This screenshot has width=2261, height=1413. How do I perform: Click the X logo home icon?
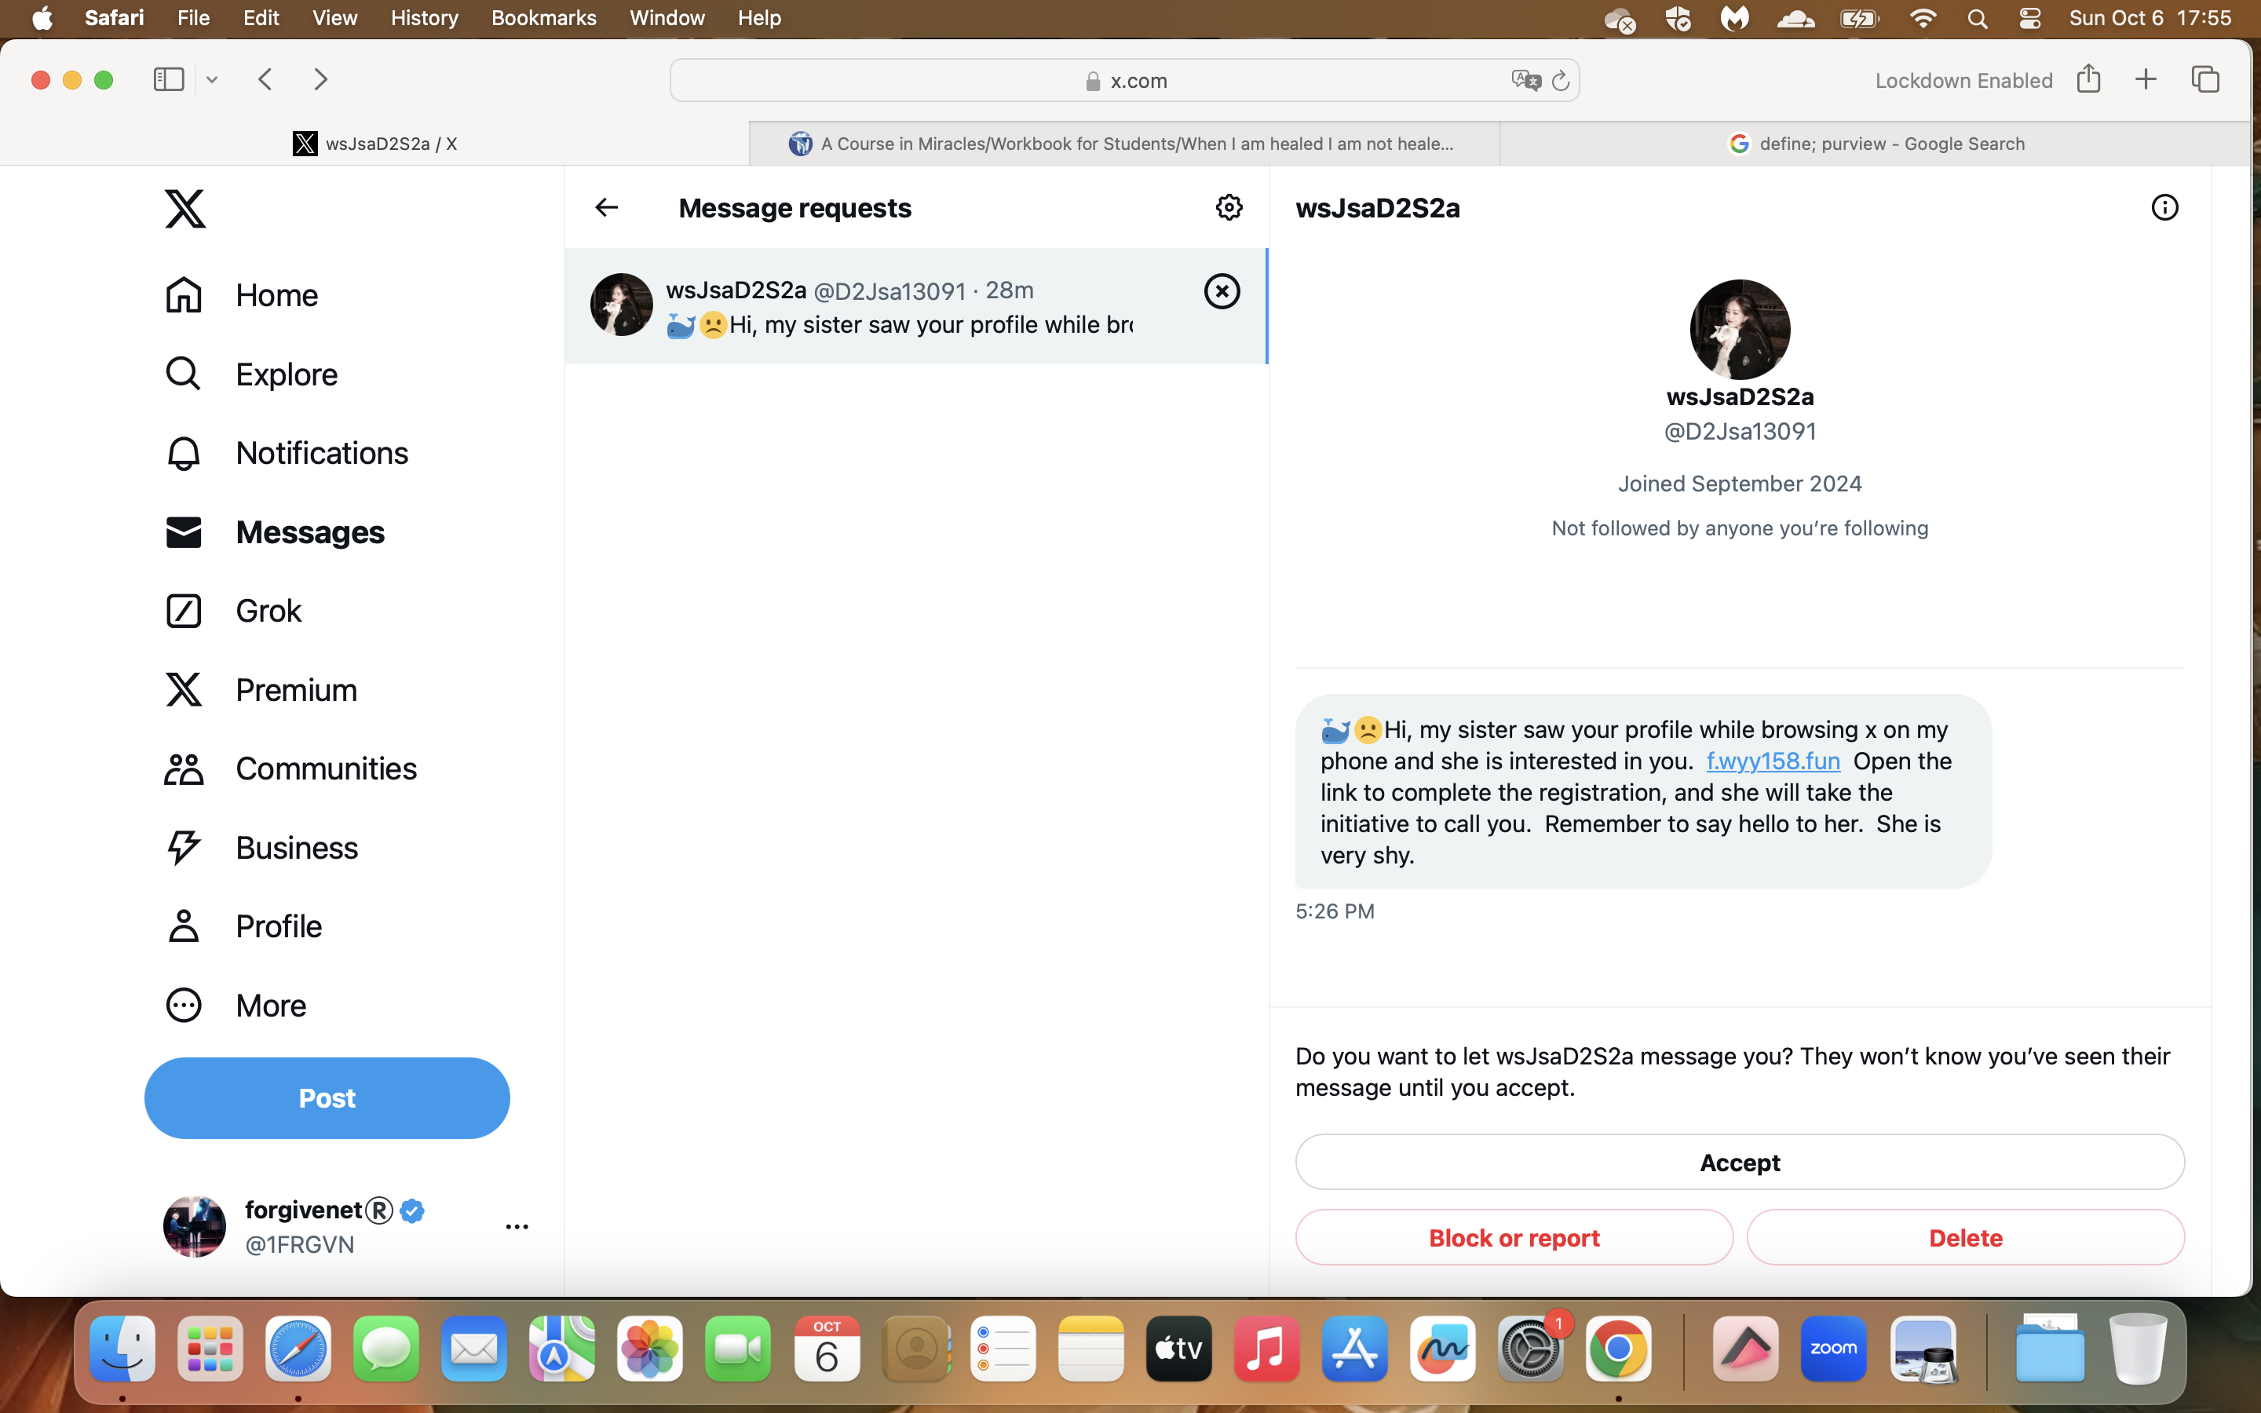[185, 208]
